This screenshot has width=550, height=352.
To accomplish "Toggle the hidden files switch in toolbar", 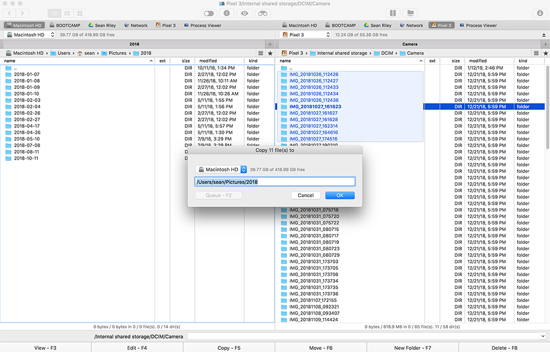I will pyautogui.click(x=209, y=13).
